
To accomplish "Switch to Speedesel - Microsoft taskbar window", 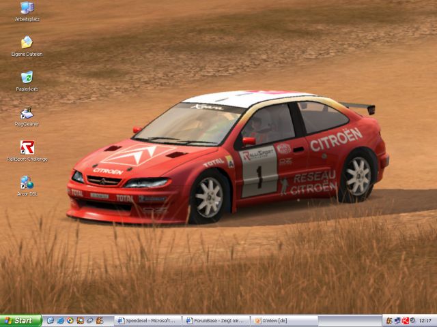I will click(x=148, y=321).
